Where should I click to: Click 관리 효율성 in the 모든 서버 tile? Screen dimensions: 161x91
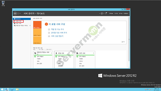(83, 56)
